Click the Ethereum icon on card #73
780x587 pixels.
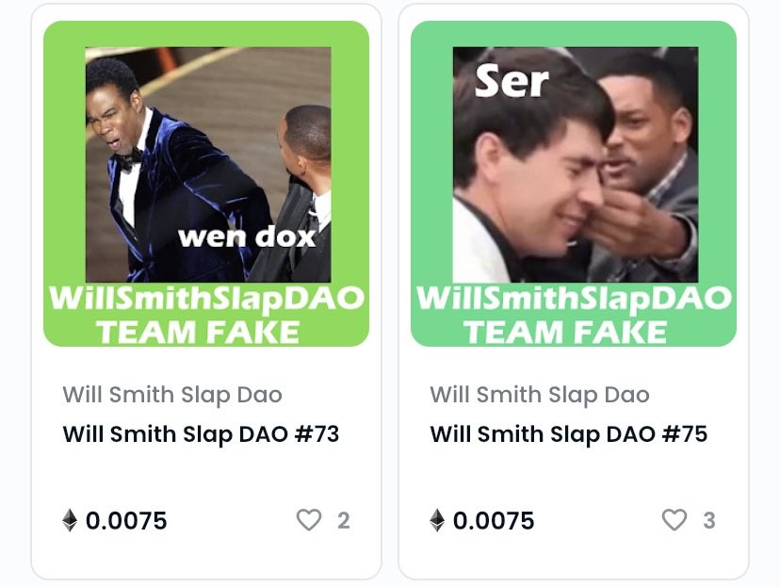[70, 520]
